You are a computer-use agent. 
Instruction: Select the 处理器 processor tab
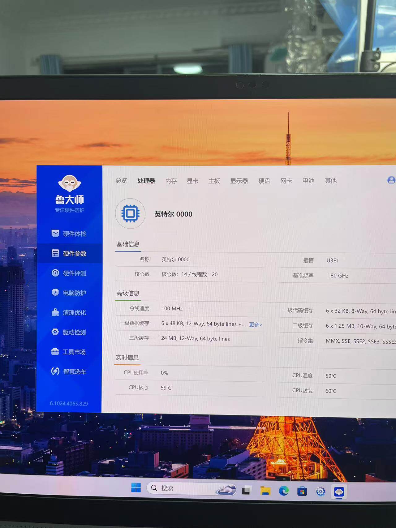[146, 181]
